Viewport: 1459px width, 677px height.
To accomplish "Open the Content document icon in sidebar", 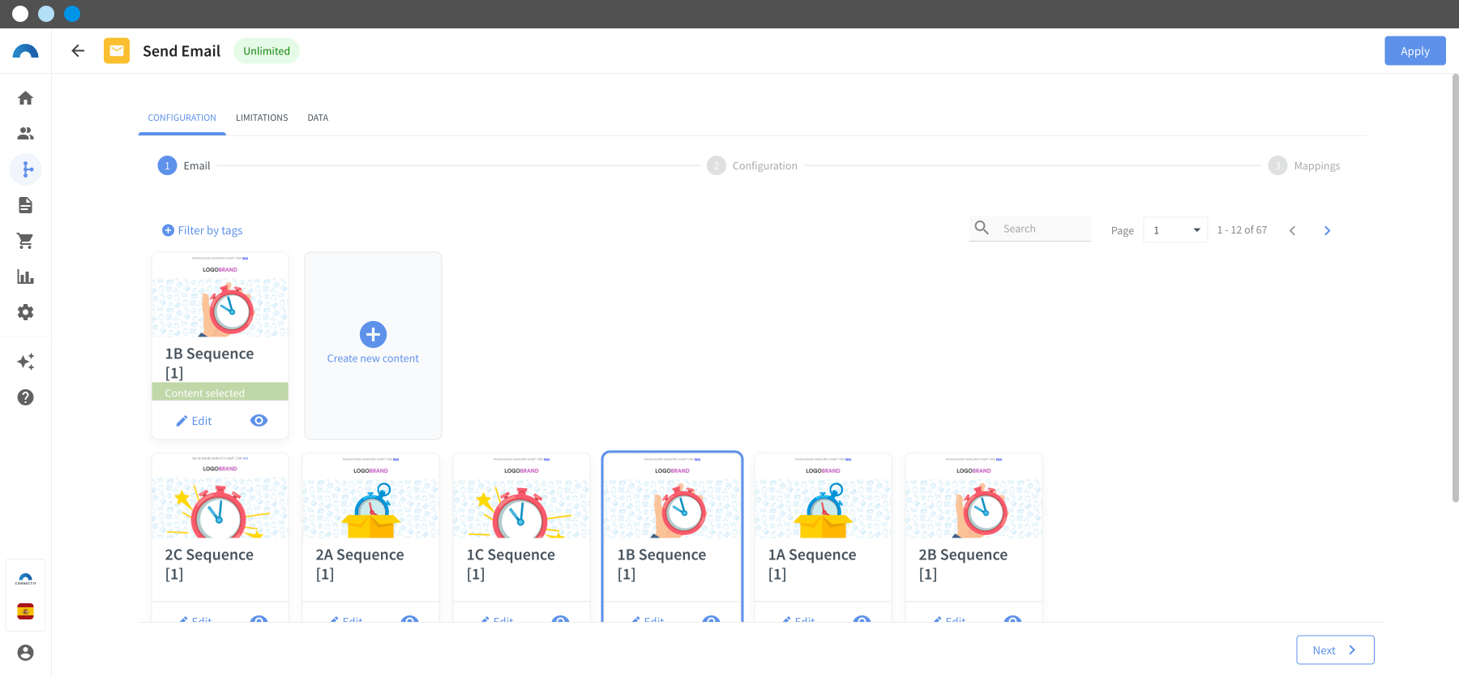I will [25, 205].
